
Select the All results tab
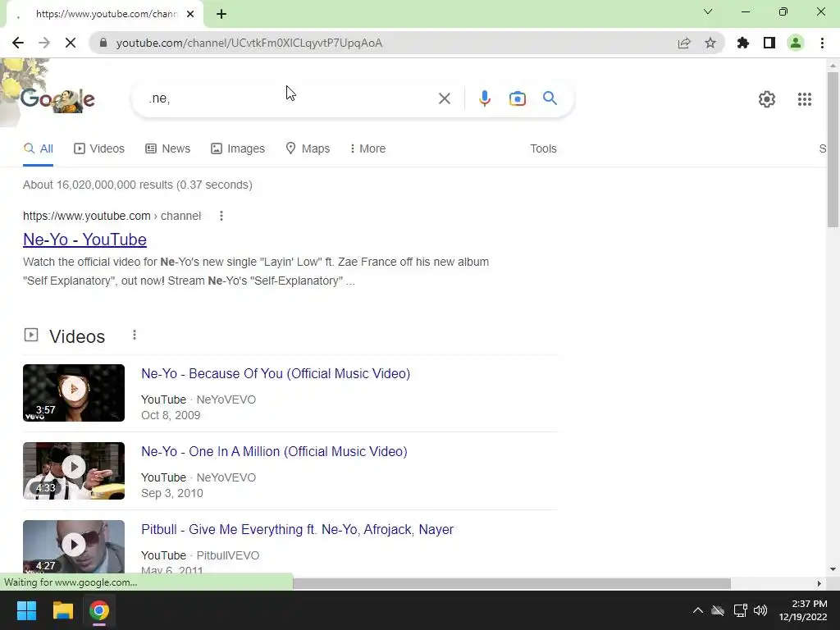tap(38, 148)
